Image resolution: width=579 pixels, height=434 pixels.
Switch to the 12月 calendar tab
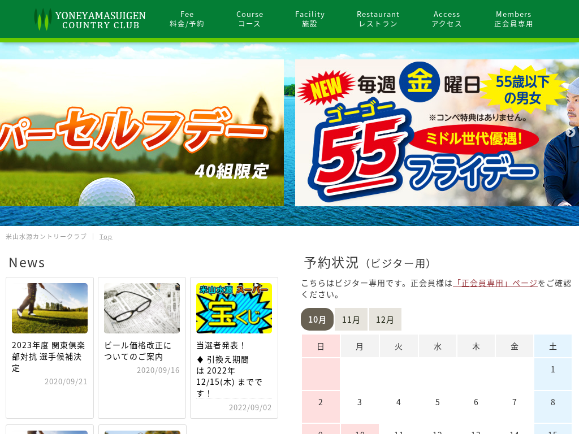[385, 319]
